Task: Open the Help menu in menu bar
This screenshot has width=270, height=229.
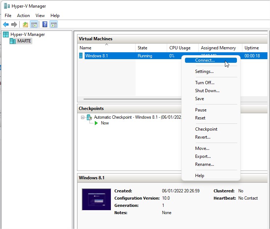Action: [x=55, y=16]
